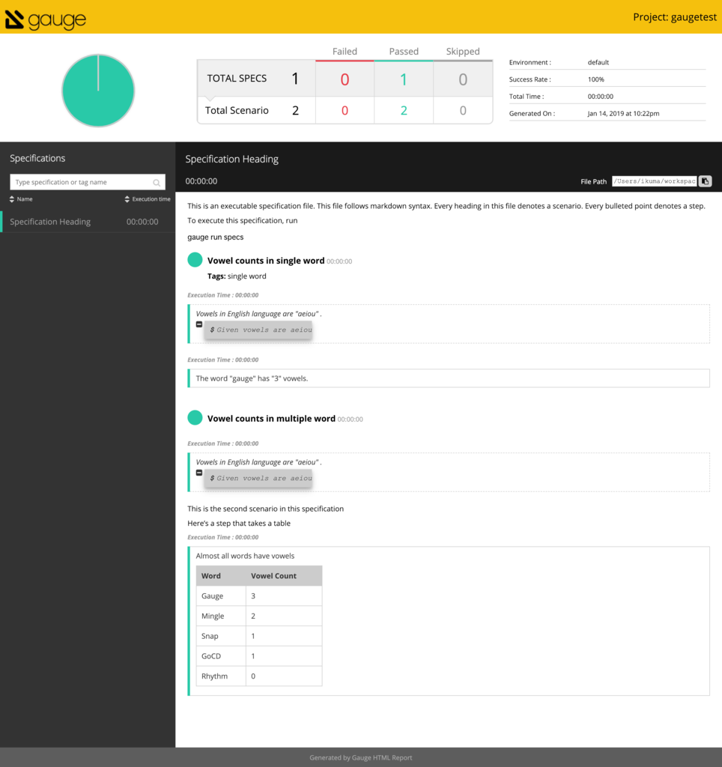
Task: Click the Total Scenario row label
Action: pyautogui.click(x=237, y=111)
